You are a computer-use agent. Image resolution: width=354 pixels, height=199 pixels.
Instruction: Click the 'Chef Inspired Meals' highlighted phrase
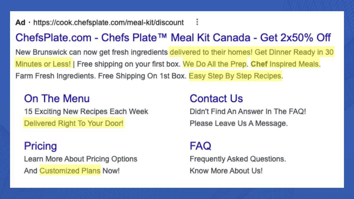coord(285,64)
